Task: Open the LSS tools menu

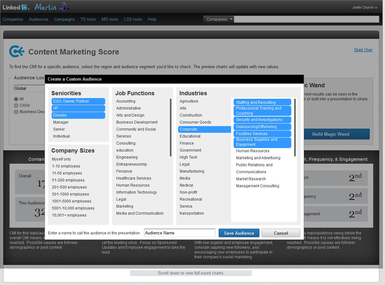Action: (x=133, y=19)
